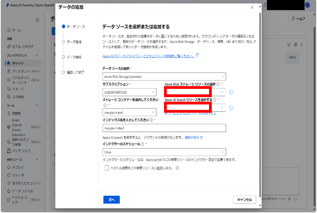Show info for indexer schedule field

[142, 144]
